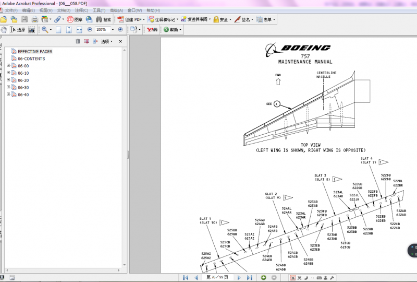Expand the 06-00 bookmark

coord(8,65)
